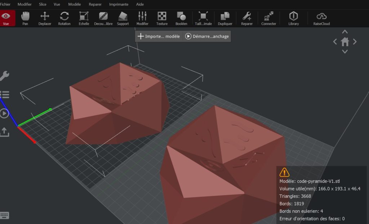Image resolution: width=369 pixels, height=224 pixels.
Task: Toggle the Vue eye mode
Action: 6,18
